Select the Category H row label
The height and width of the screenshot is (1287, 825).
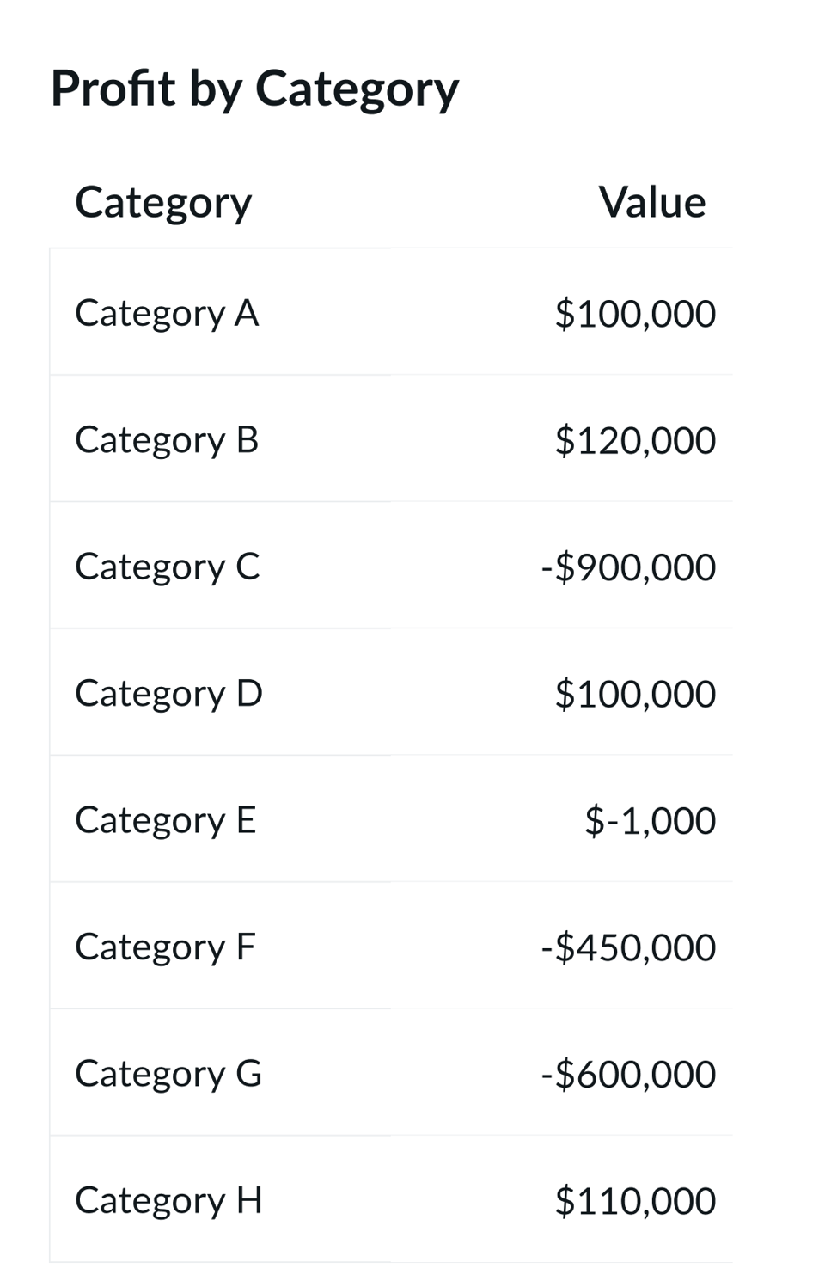point(168,1200)
